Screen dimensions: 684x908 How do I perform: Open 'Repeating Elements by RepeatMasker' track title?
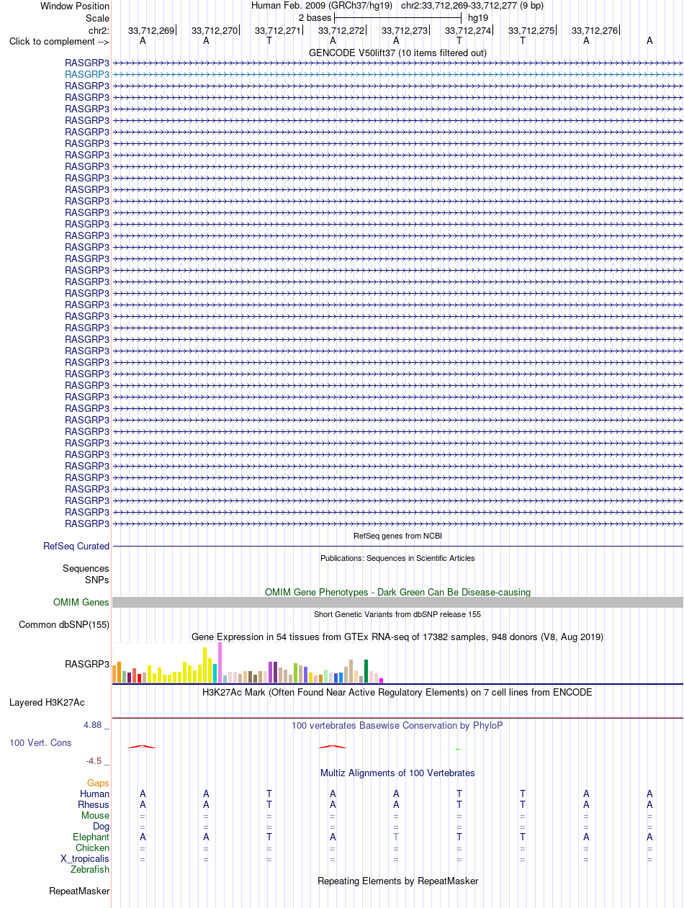click(397, 881)
